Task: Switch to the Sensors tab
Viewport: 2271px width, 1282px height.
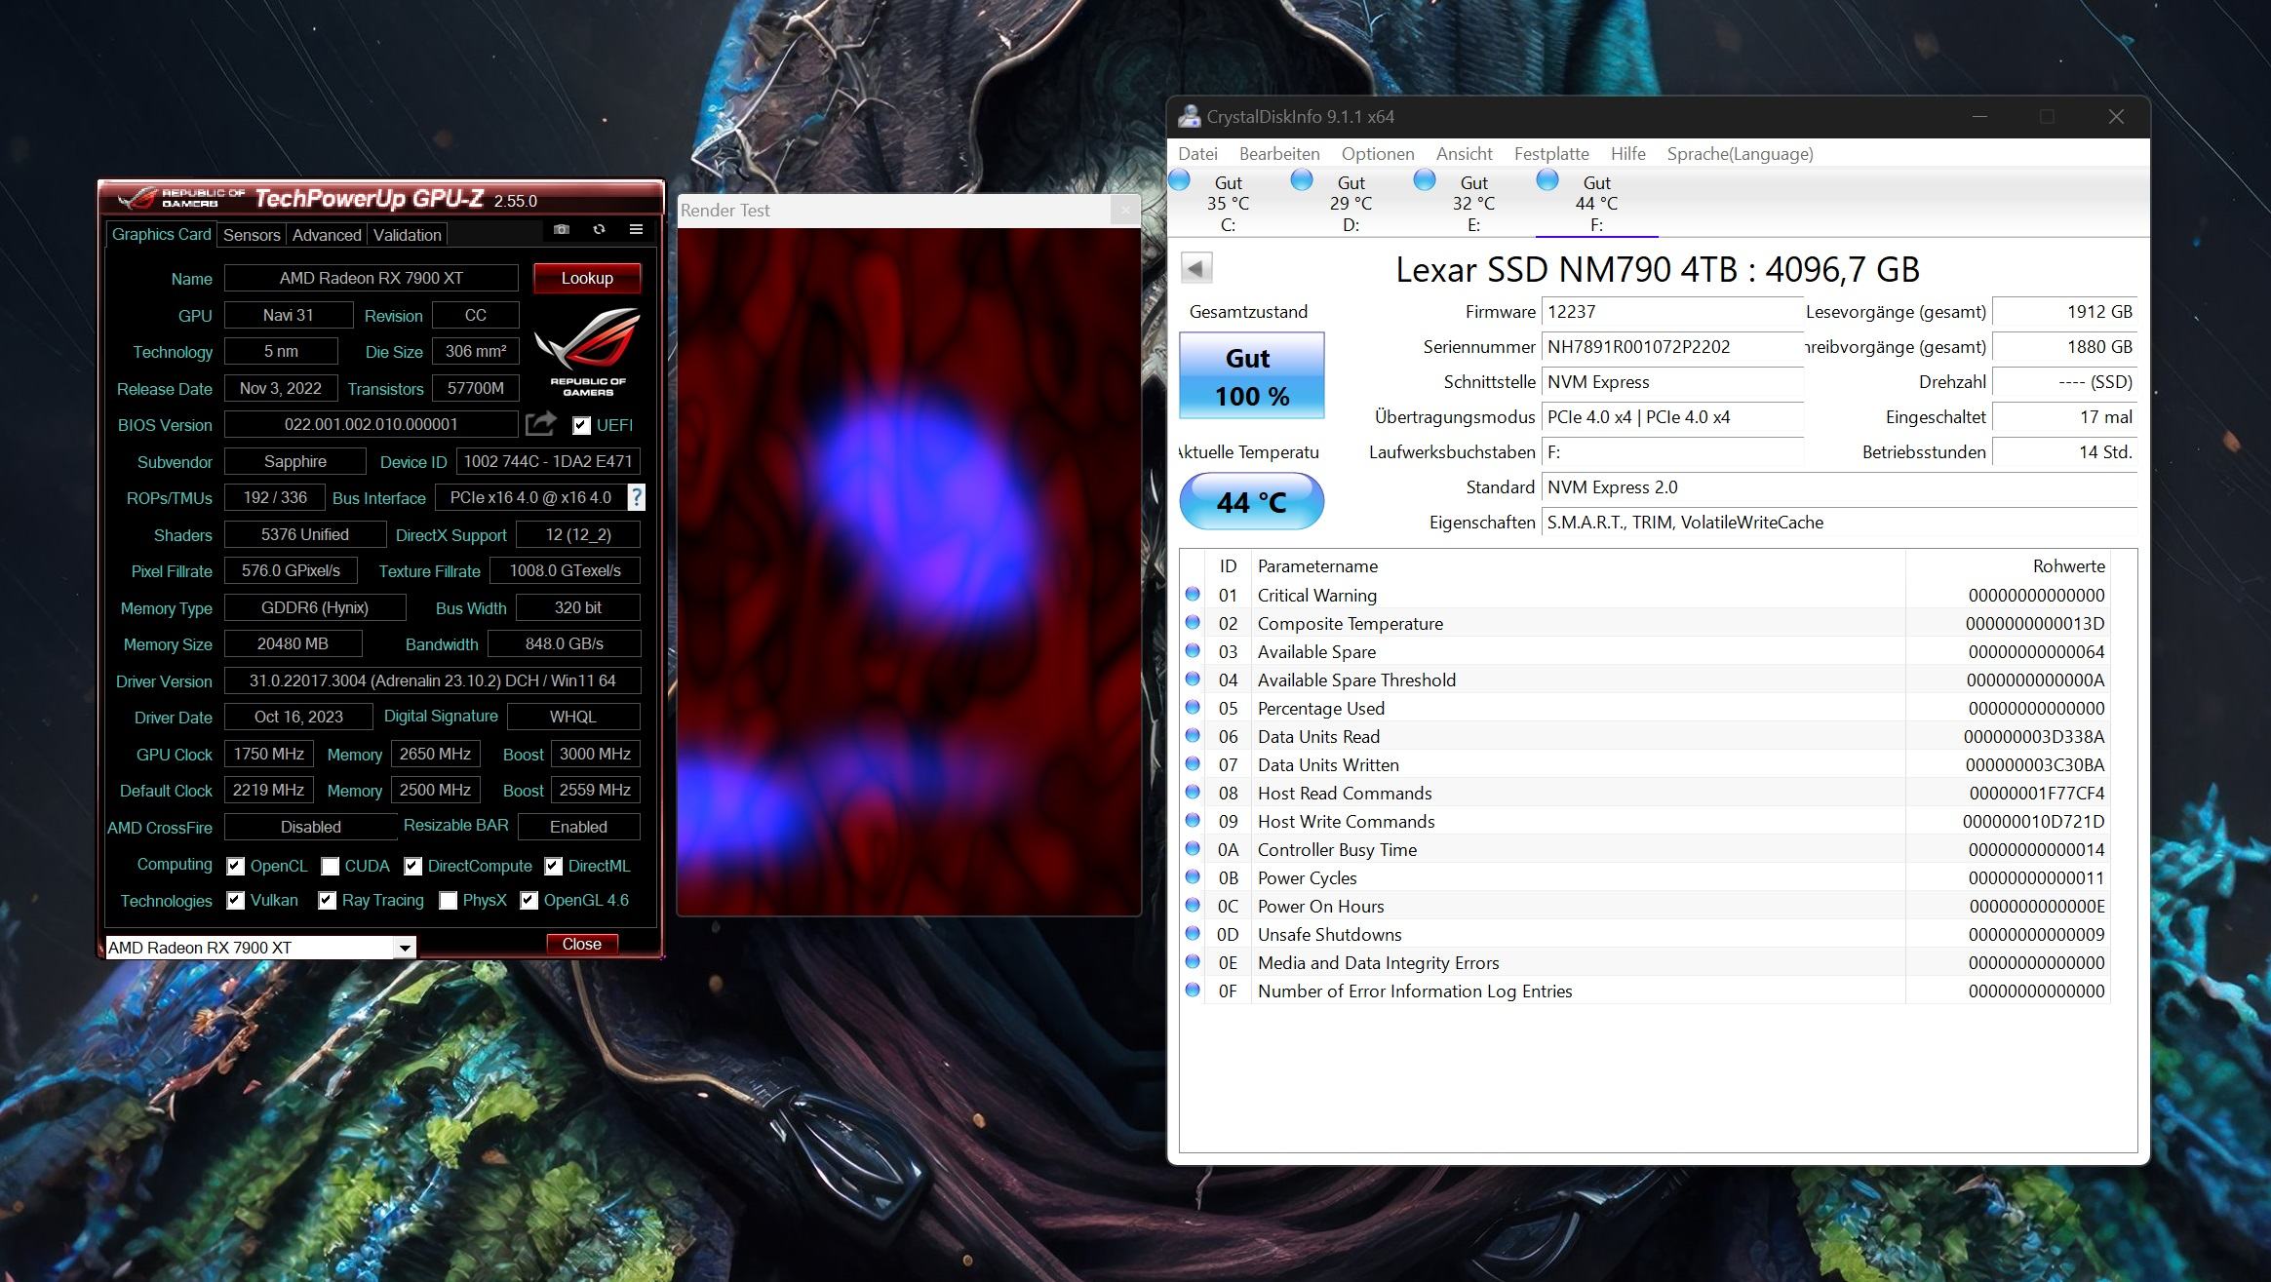Action: point(252,235)
